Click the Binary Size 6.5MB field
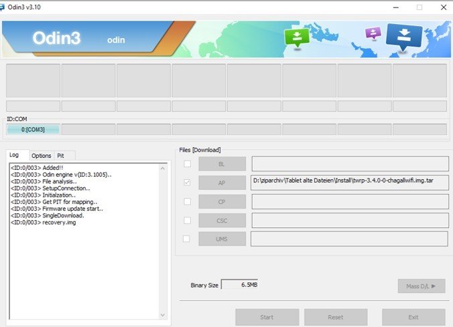Image resolution: width=453 pixels, height=327 pixels. click(239, 285)
